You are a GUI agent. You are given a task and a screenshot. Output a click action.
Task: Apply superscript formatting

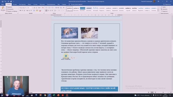click(31, 11)
